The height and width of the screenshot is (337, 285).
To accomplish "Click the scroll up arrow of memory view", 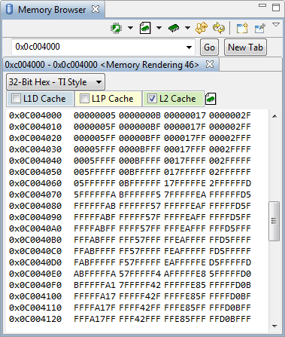I will (274, 116).
